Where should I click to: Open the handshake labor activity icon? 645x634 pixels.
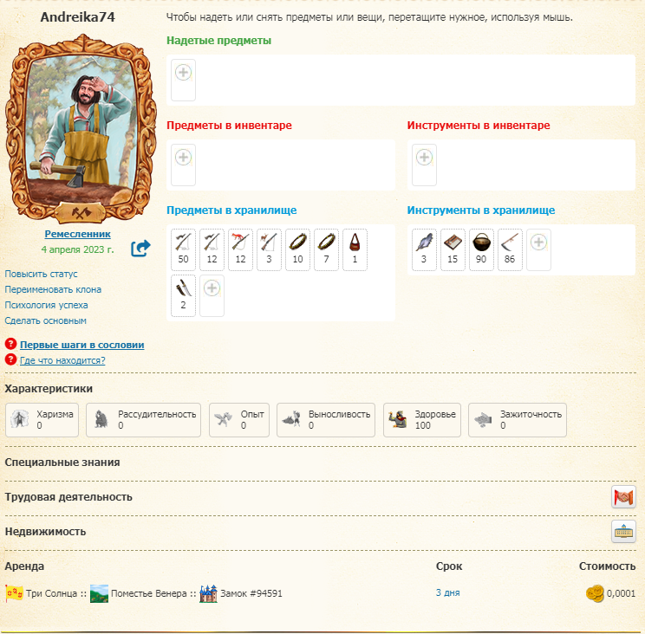tap(623, 497)
